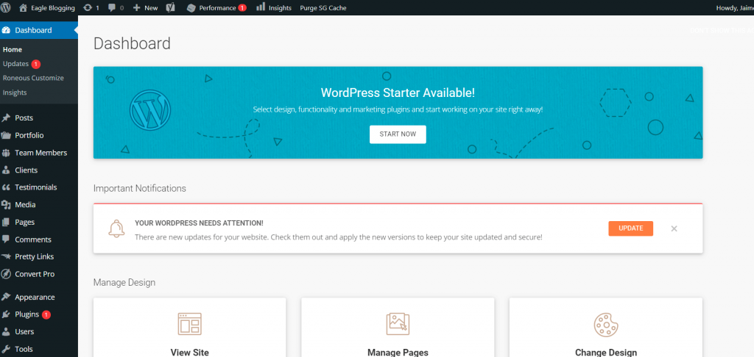Click the Manage Pages image icon
Screen dimensions: 754x357
click(x=398, y=324)
